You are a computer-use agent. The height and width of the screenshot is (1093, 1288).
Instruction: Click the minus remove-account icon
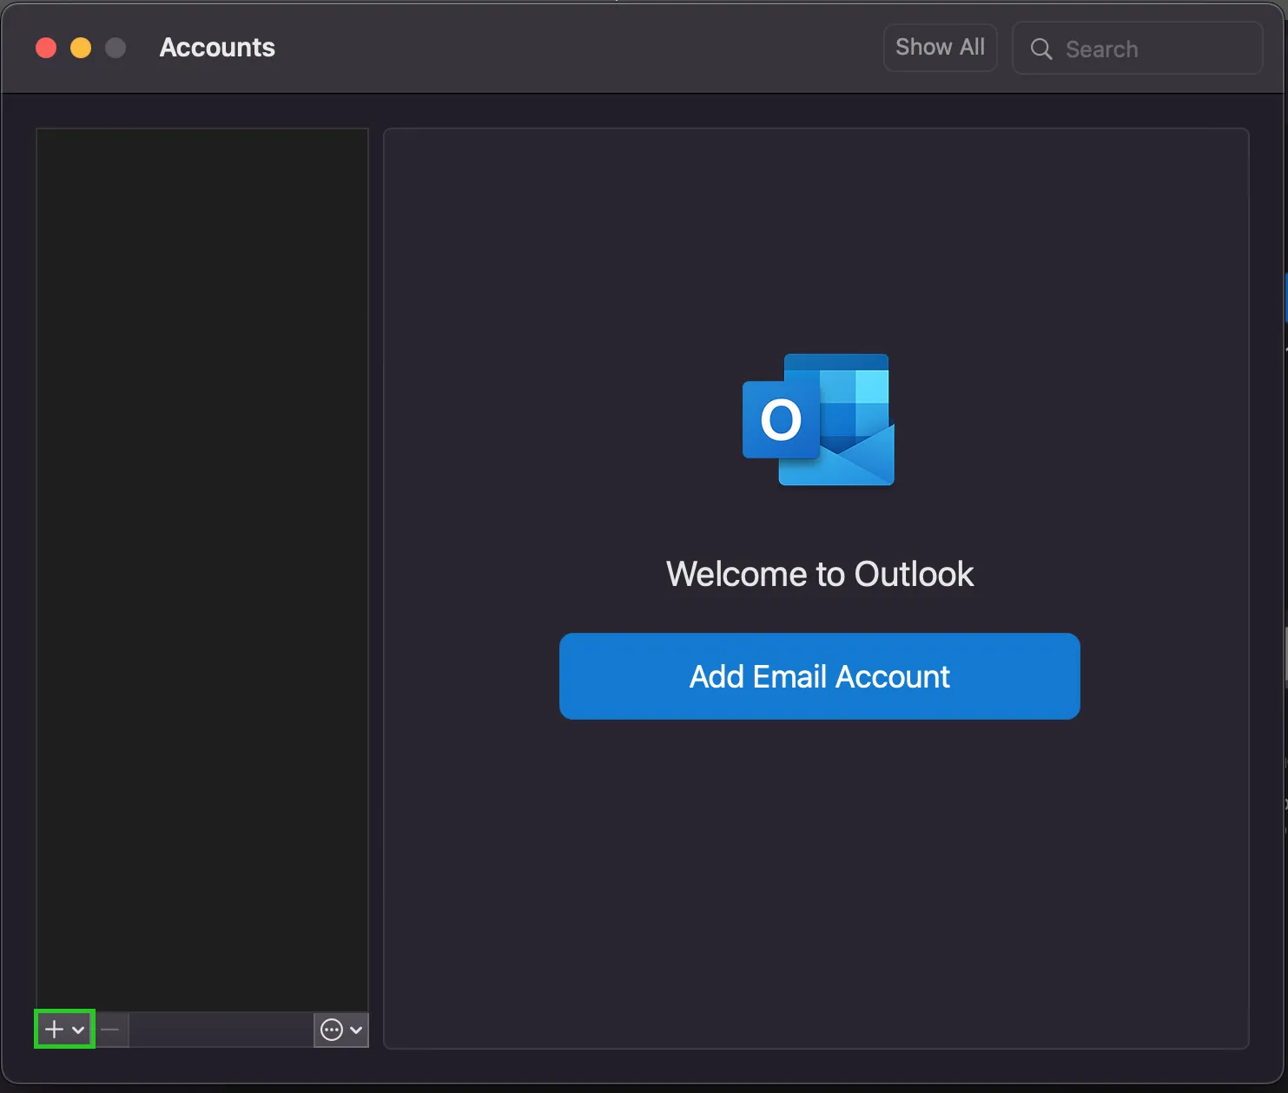(x=111, y=1030)
